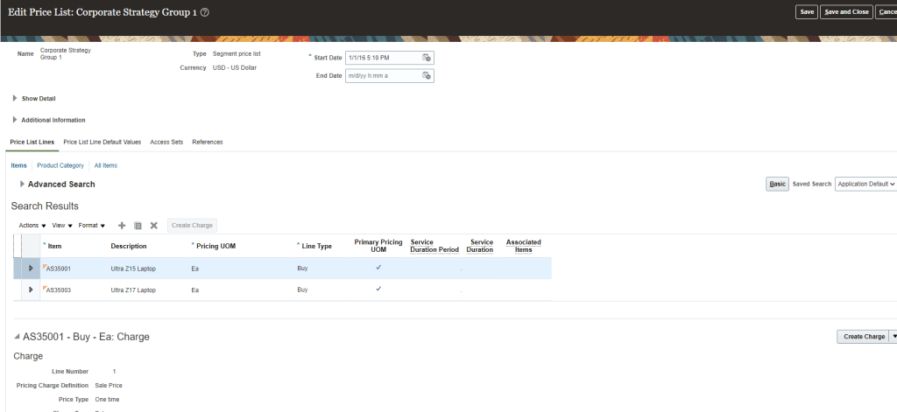This screenshot has height=412, width=897.
Task: Open the Start Date calendar picker
Action: click(x=427, y=58)
